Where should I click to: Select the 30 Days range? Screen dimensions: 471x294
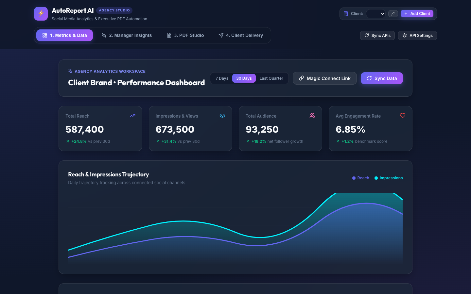tap(244, 78)
